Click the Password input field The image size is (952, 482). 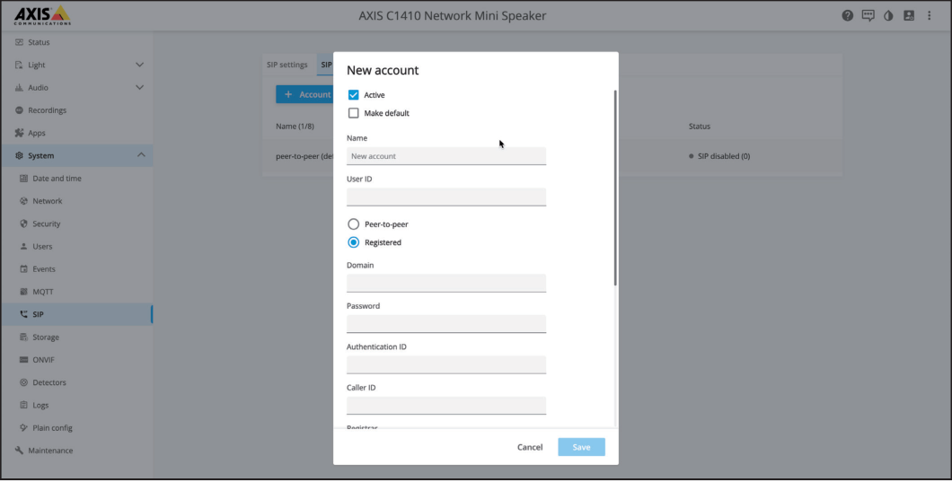coord(446,323)
